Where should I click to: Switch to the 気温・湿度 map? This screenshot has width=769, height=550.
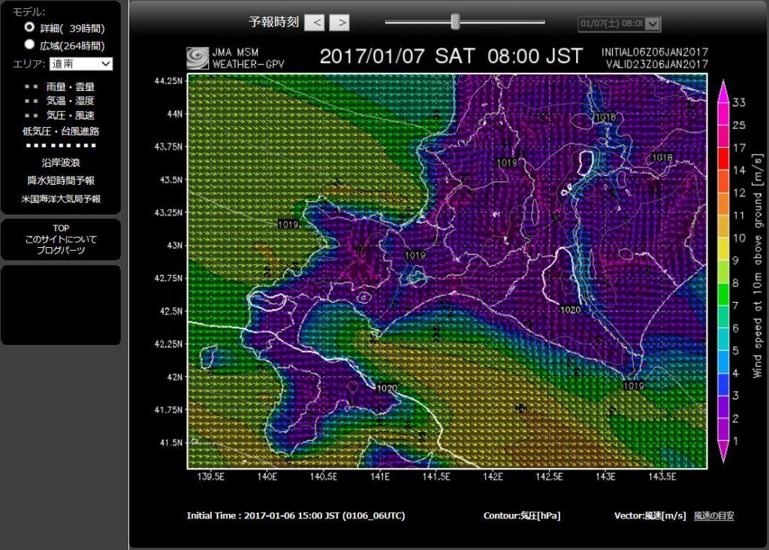[70, 101]
